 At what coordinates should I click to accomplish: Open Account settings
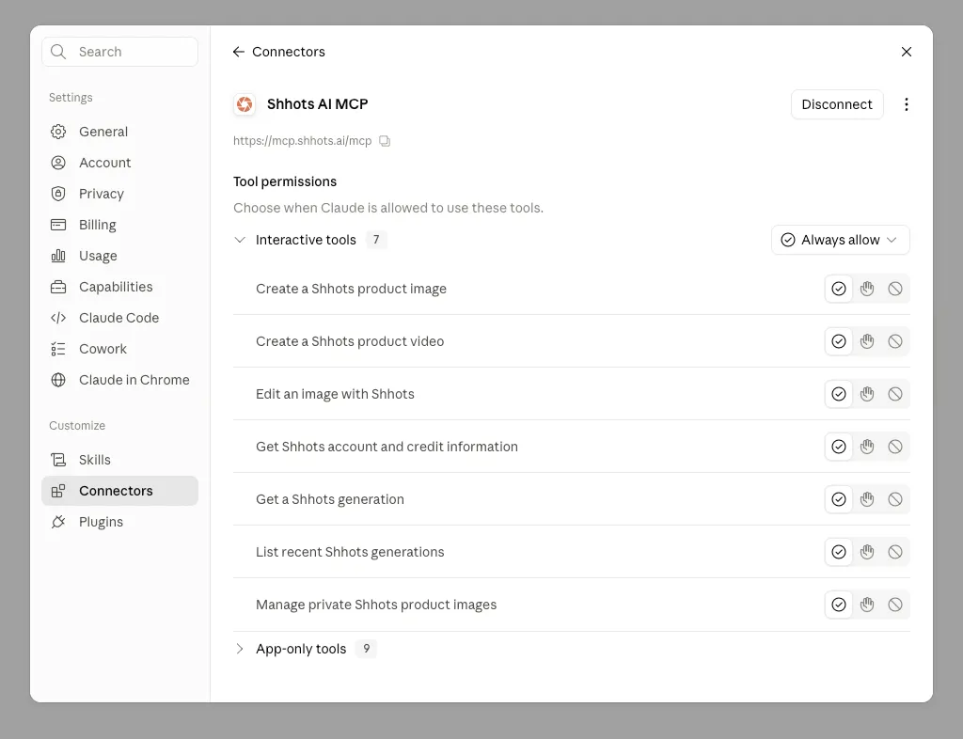click(119, 163)
